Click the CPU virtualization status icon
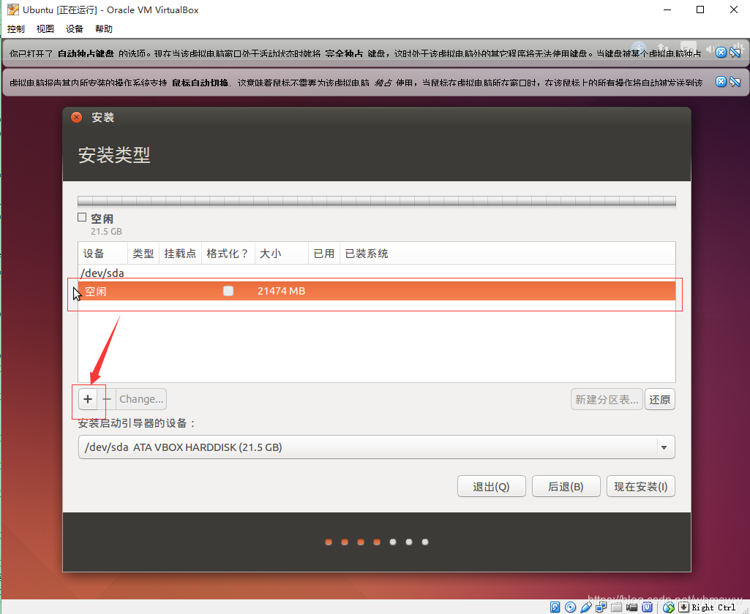Image resolution: width=750 pixels, height=614 pixels. (647, 607)
